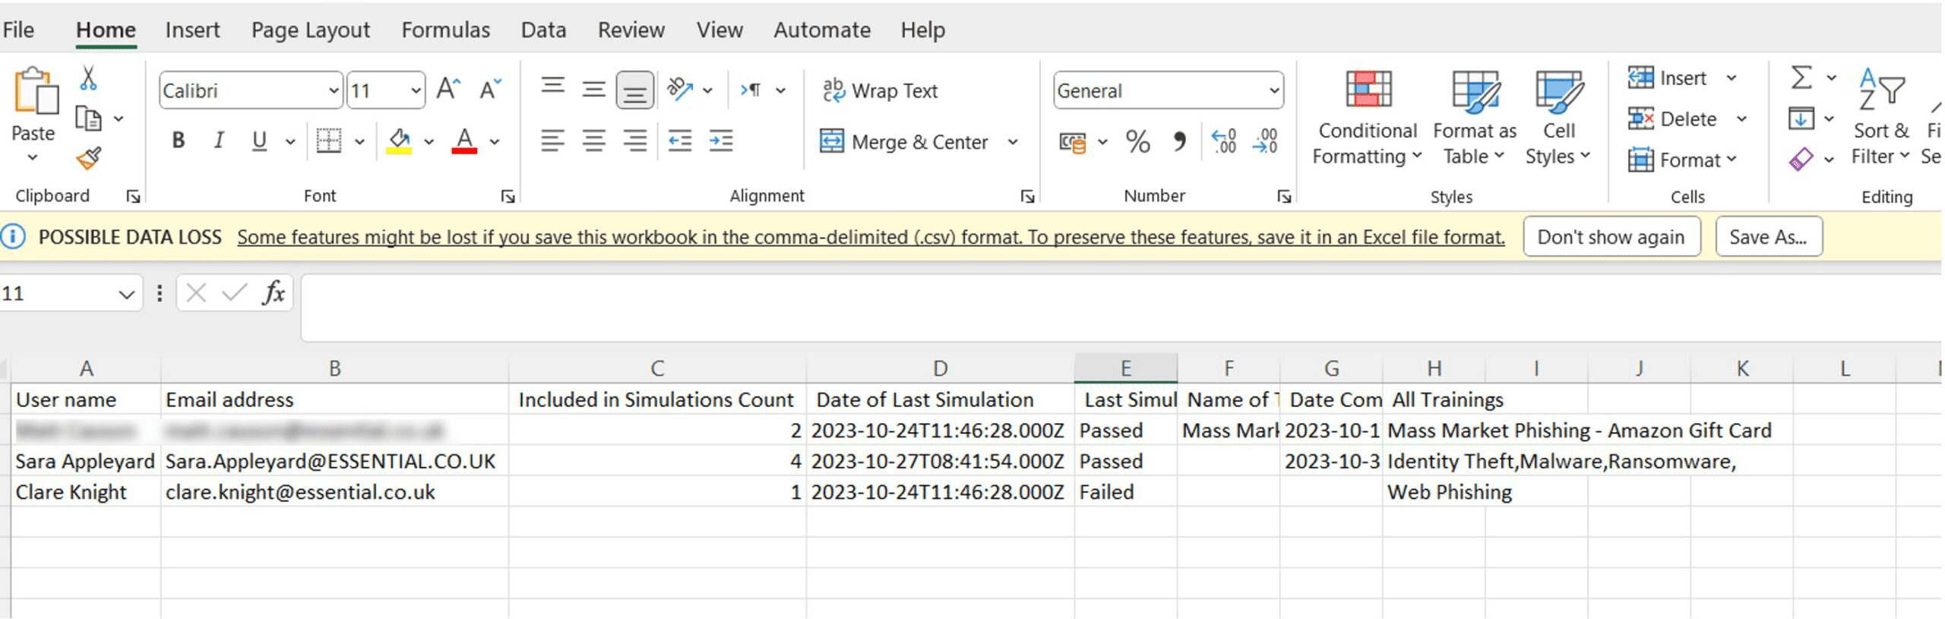Image resolution: width=1945 pixels, height=619 pixels.
Task: Toggle Bold formatting
Action: pyautogui.click(x=179, y=141)
